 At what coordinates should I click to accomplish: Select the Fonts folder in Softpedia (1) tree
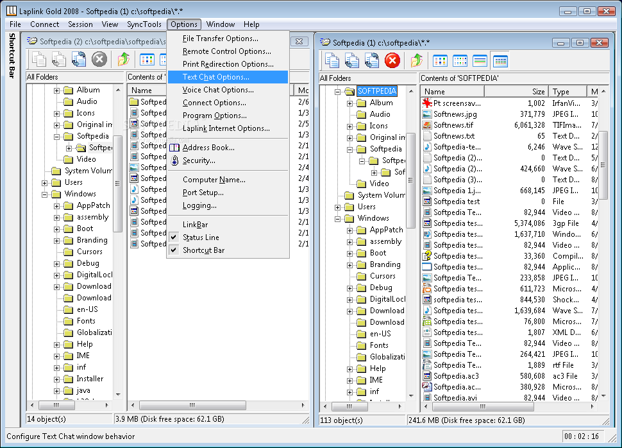pyautogui.click(x=379, y=345)
